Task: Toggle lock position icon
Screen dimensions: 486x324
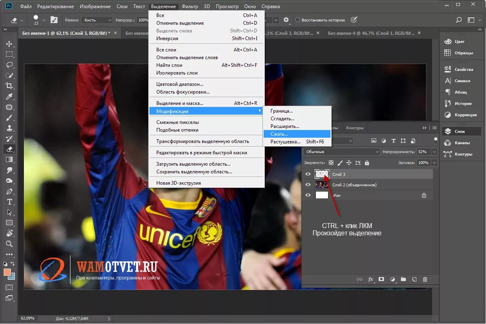Action: click(x=349, y=163)
